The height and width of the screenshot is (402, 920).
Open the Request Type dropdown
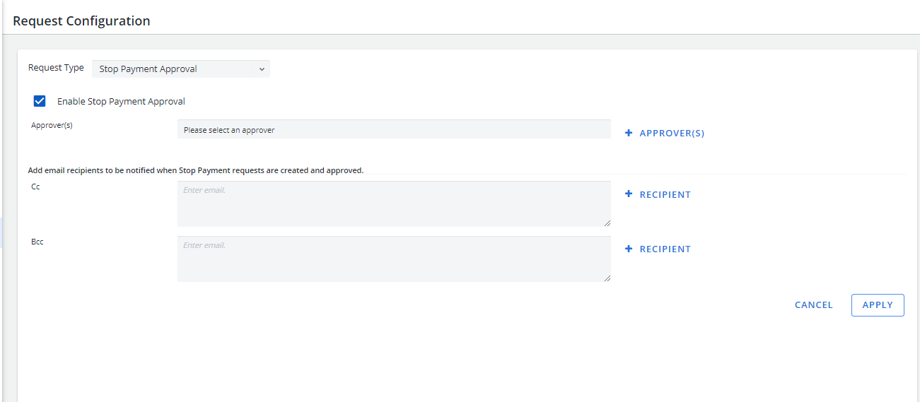180,69
